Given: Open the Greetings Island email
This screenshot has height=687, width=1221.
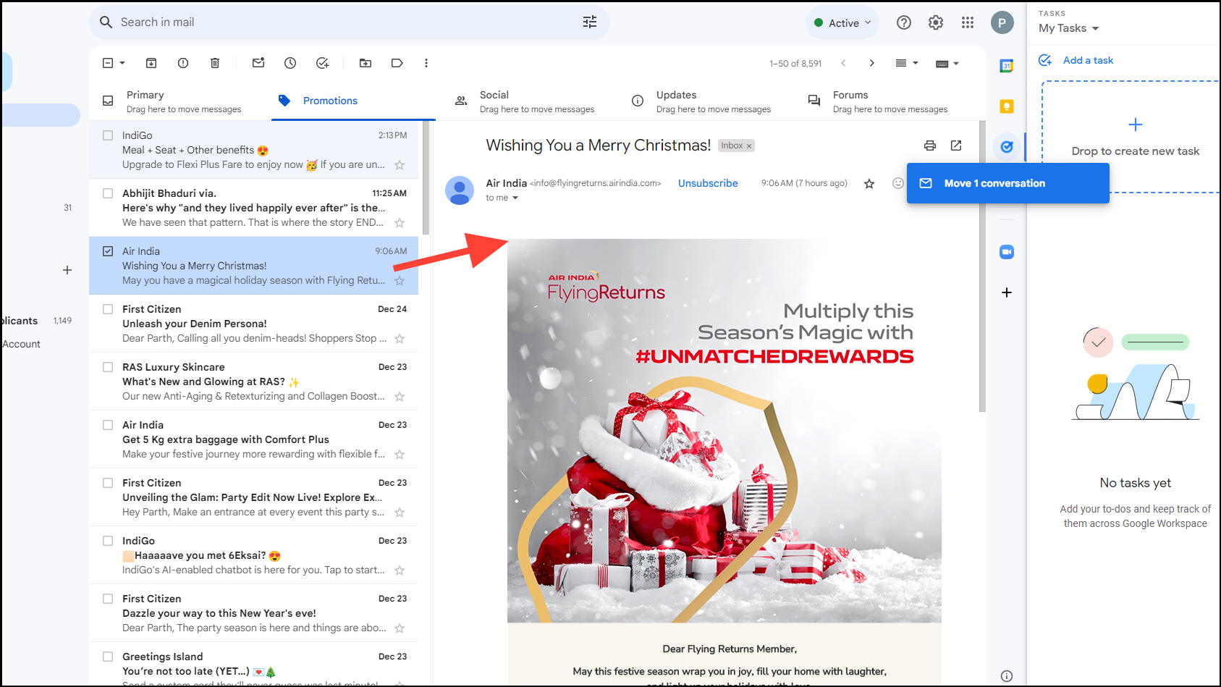Looking at the screenshot, I should click(253, 664).
